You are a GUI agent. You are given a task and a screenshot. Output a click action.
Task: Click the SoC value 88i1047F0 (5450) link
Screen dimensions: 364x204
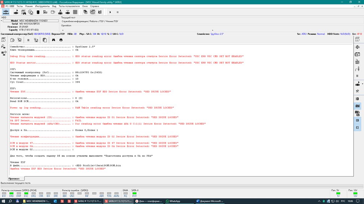coord(42,34)
